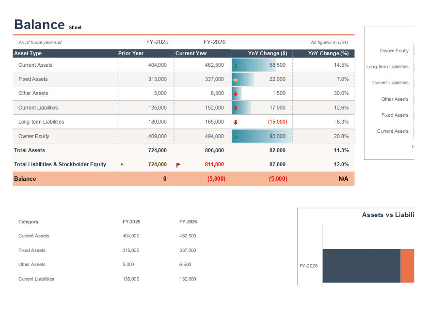
Task: Click the As of fiscal year end label
Action: coord(40,42)
